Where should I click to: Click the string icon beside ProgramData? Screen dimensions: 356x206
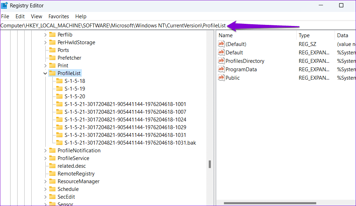tap(221, 69)
